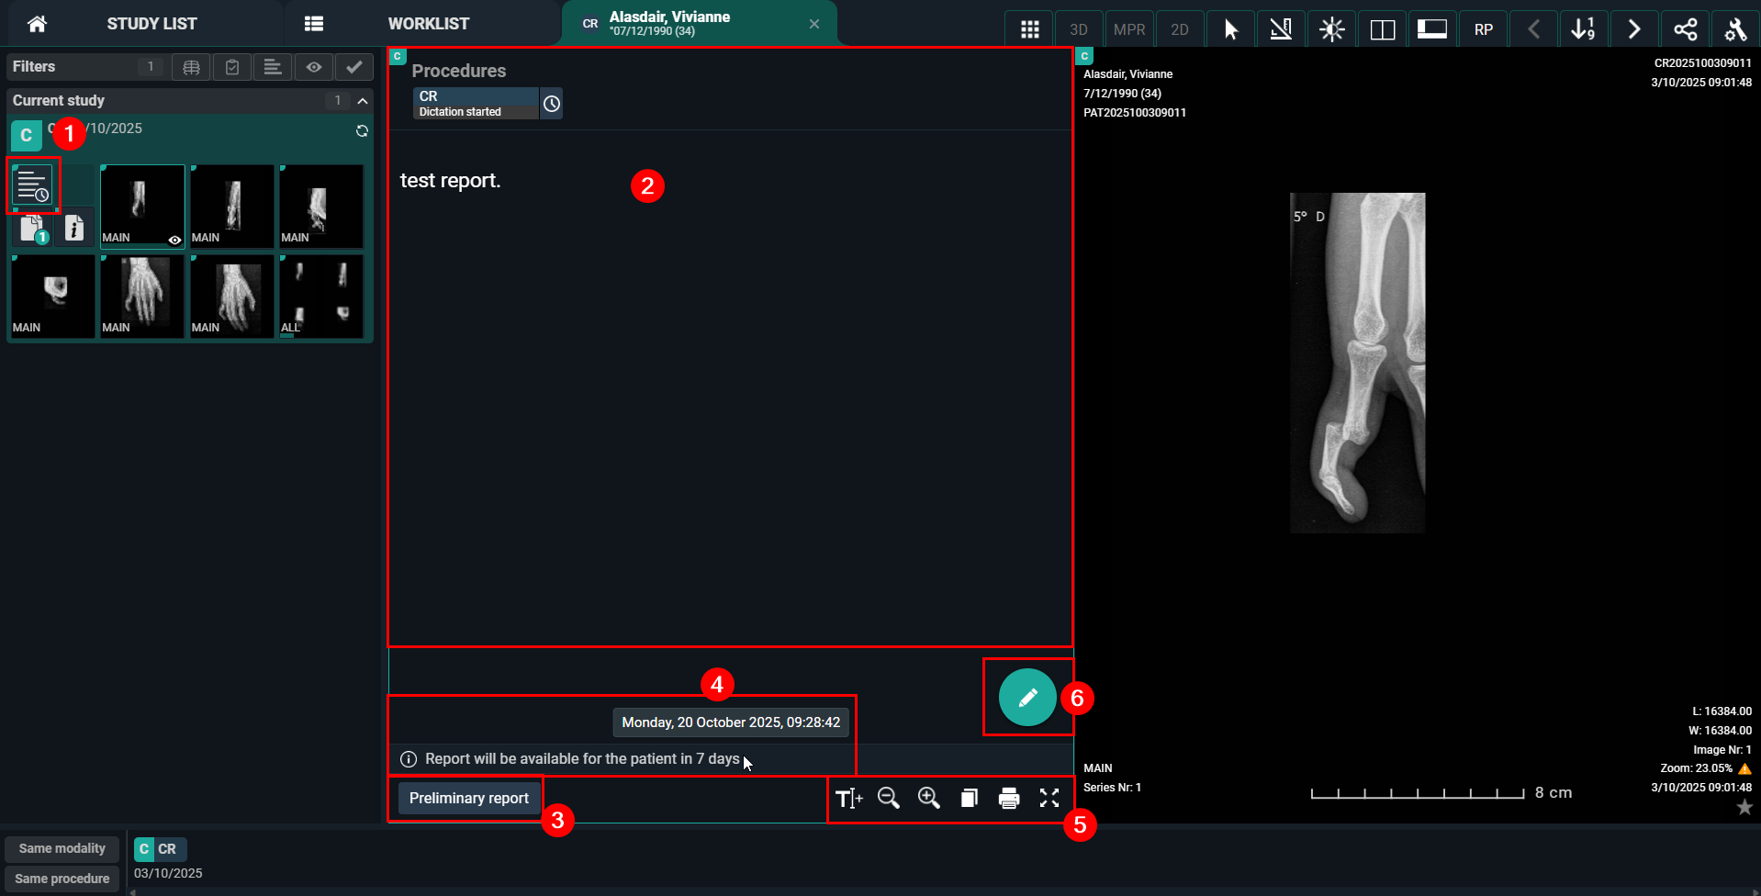Toggle the clipboard checklist filter
The height and width of the screenshot is (896, 1761).
click(232, 67)
